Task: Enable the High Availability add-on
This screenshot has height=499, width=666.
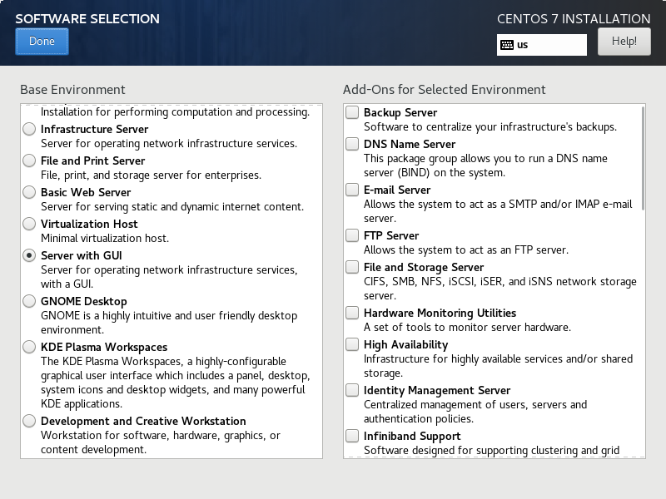Action: [x=352, y=344]
